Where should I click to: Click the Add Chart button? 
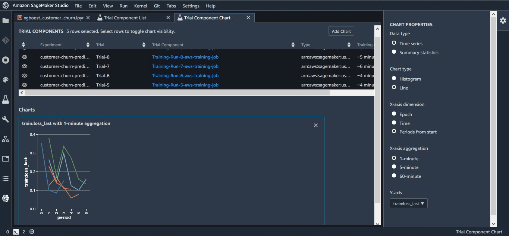coord(341,31)
